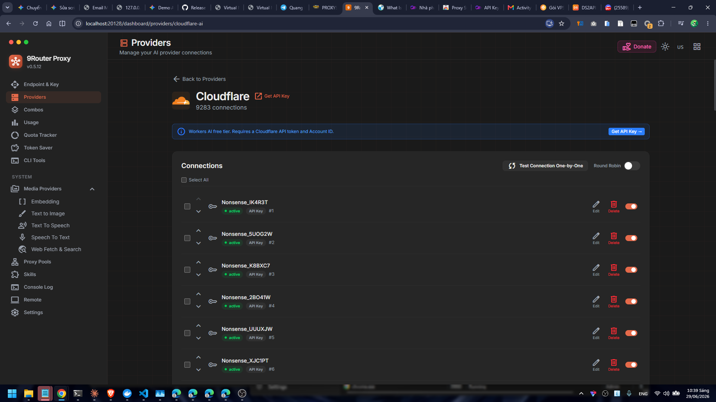Image resolution: width=716 pixels, height=402 pixels.
Task: Check the Select All checkbox
Action: [x=184, y=180]
